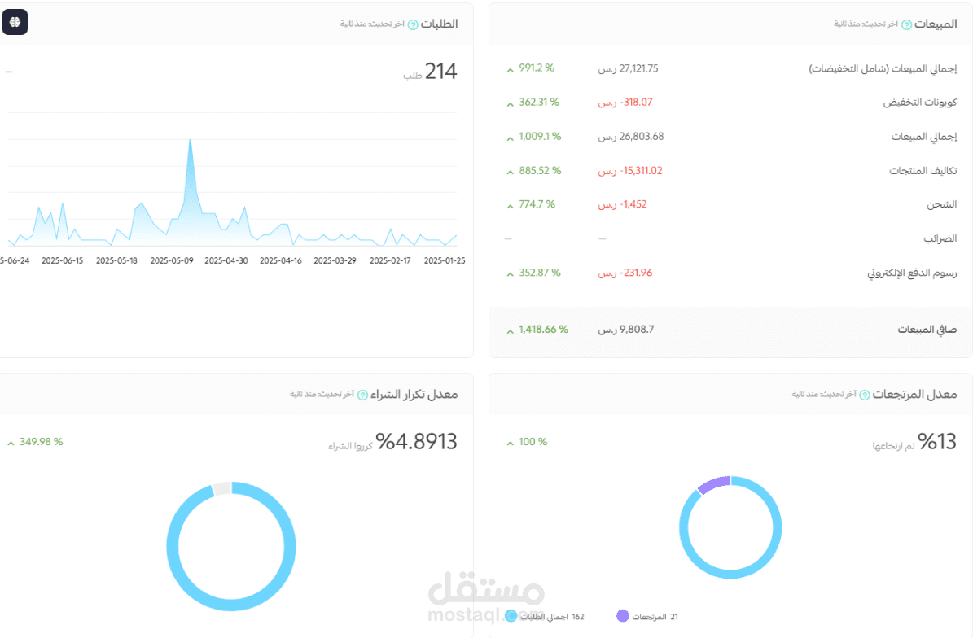Click the up arrow next to 1,009.1 %

(510, 138)
